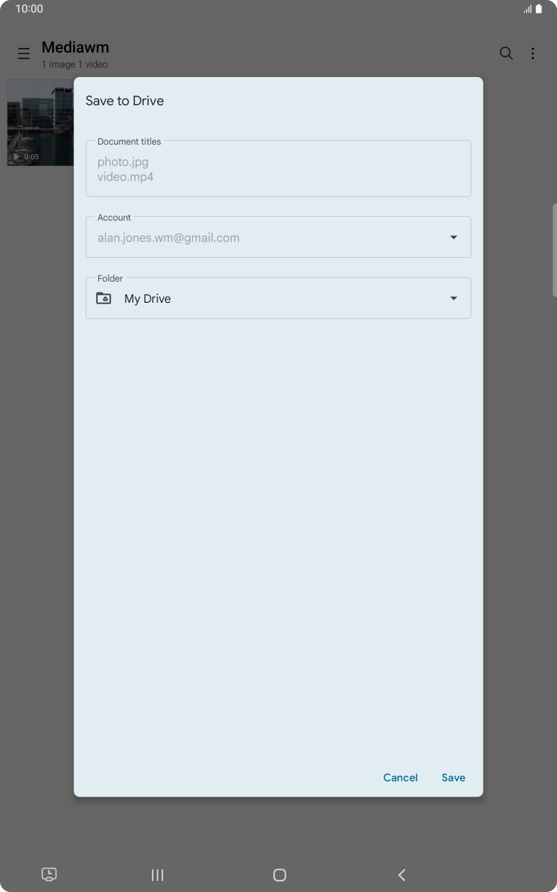Select the Mediawm title heading
The height and width of the screenshot is (892, 557).
(75, 47)
